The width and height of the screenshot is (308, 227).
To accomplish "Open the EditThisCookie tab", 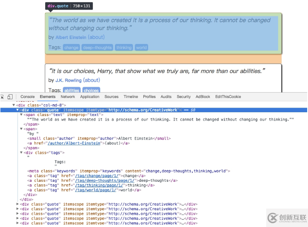I will click(228, 97).
